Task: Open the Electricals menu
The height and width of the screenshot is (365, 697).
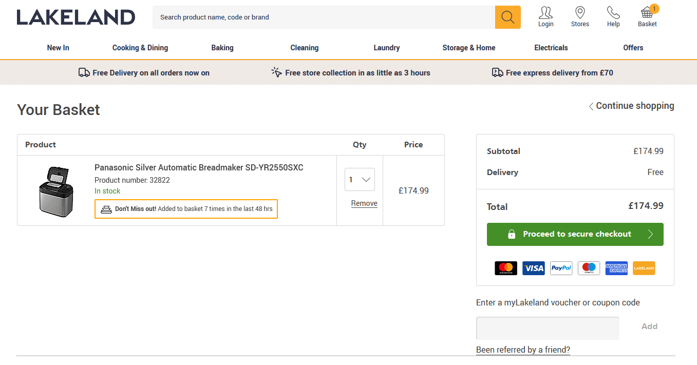Action: tap(551, 48)
